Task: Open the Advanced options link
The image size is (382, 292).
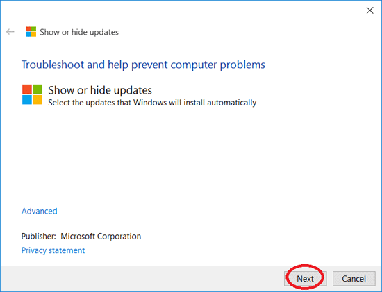Action: coord(39,211)
